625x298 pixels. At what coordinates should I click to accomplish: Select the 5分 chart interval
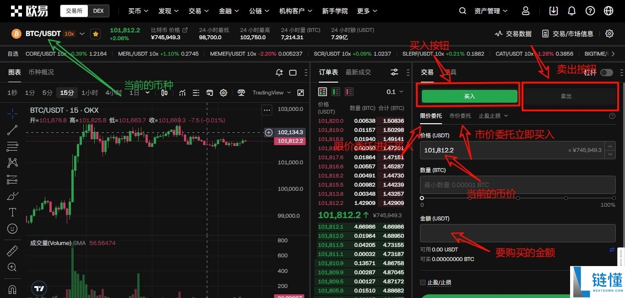click(48, 93)
